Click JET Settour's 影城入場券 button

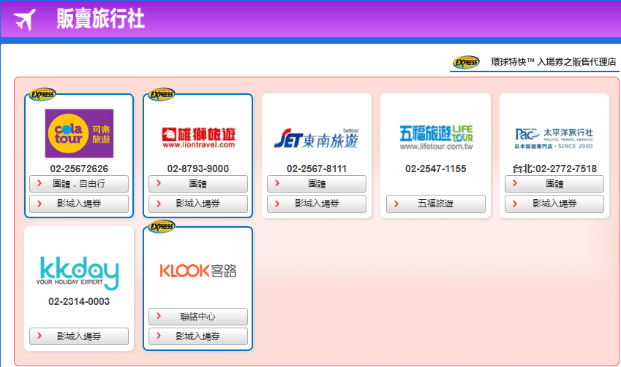click(x=317, y=204)
